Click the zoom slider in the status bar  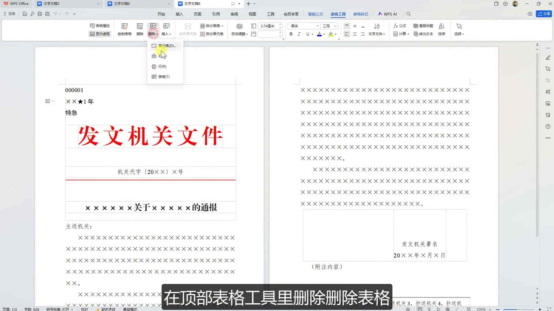click(519, 309)
